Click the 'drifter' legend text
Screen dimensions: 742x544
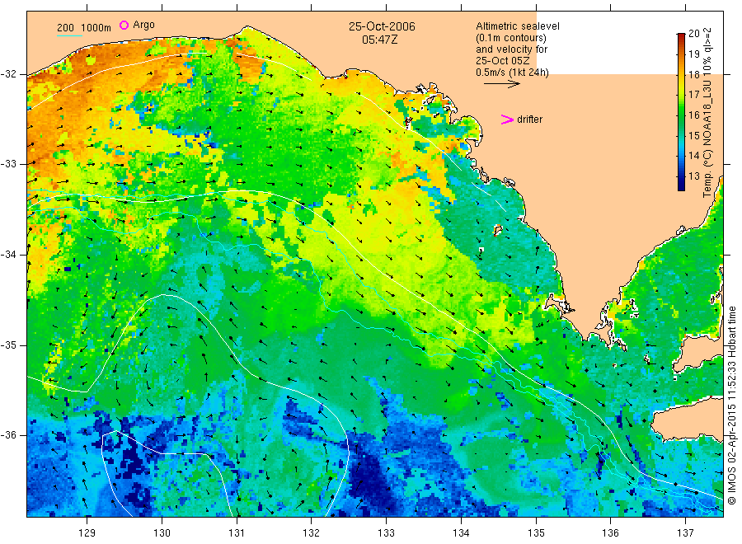pyautogui.click(x=529, y=120)
